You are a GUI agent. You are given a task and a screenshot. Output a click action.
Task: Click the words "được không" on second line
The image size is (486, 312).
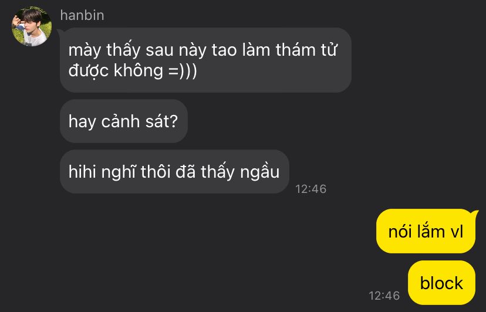tap(116, 70)
